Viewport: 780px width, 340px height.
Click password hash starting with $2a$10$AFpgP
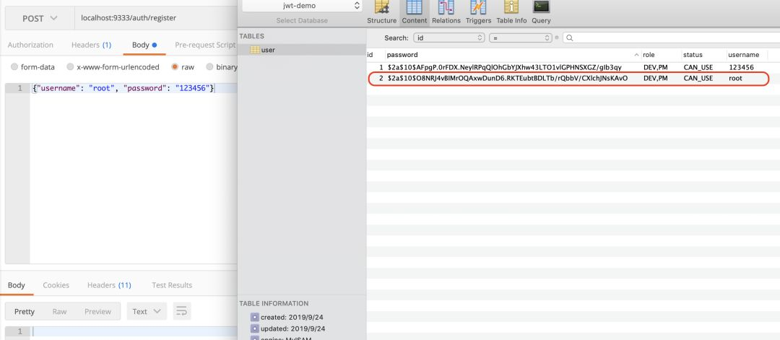pyautogui.click(x=504, y=67)
